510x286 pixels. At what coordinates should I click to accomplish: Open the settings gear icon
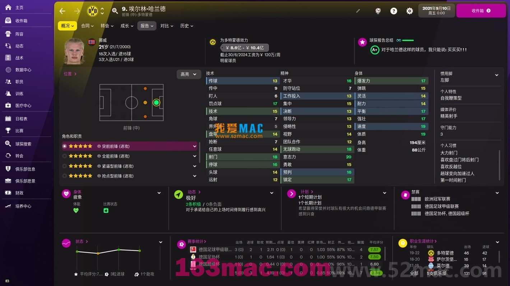tap(409, 11)
